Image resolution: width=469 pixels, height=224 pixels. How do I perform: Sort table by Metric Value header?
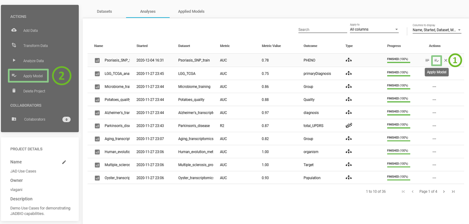(x=271, y=46)
